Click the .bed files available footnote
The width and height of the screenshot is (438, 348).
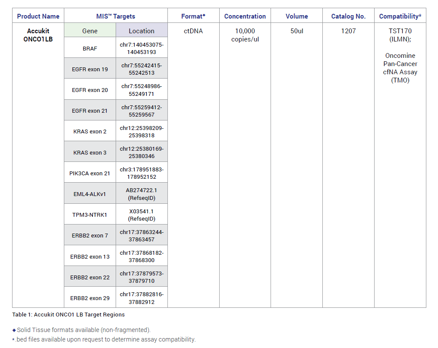click(104, 339)
